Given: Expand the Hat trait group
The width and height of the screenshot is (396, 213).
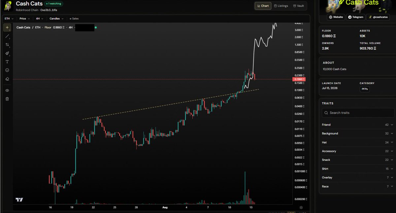Looking at the screenshot, I should pyautogui.click(x=357, y=142).
